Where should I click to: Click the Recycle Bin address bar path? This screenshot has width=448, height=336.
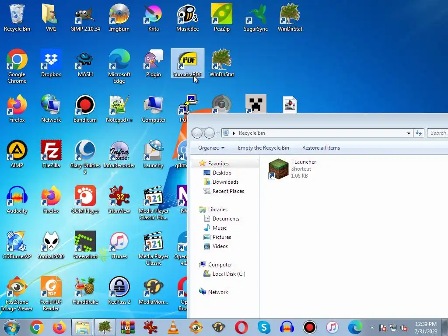tap(252, 133)
